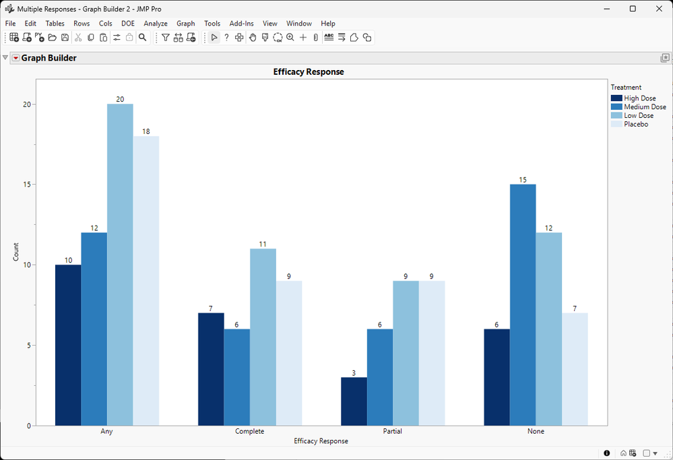Open the Tables menu

(x=55, y=24)
